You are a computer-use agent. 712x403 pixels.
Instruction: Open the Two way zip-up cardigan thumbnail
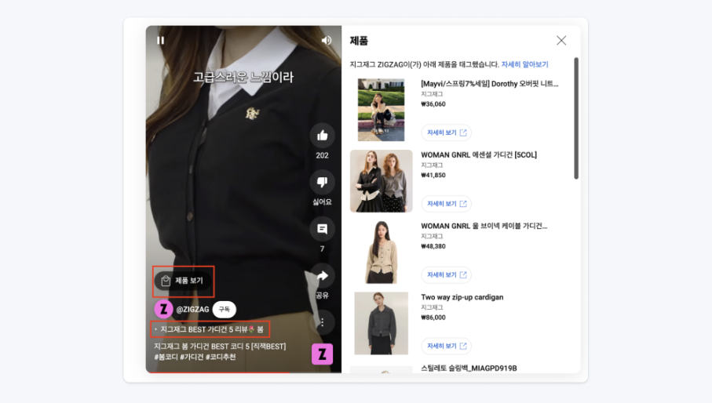point(381,323)
